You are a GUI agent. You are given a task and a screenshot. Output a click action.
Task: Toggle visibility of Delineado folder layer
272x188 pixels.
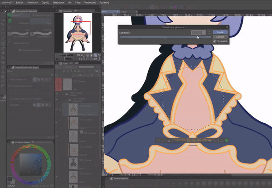(x=57, y=99)
